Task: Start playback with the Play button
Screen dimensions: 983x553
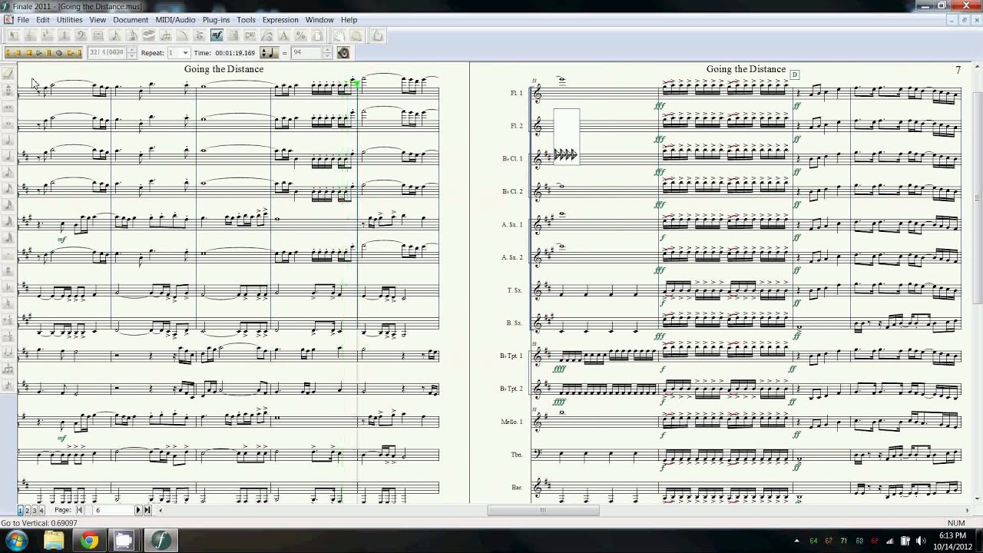Action: click(38, 52)
